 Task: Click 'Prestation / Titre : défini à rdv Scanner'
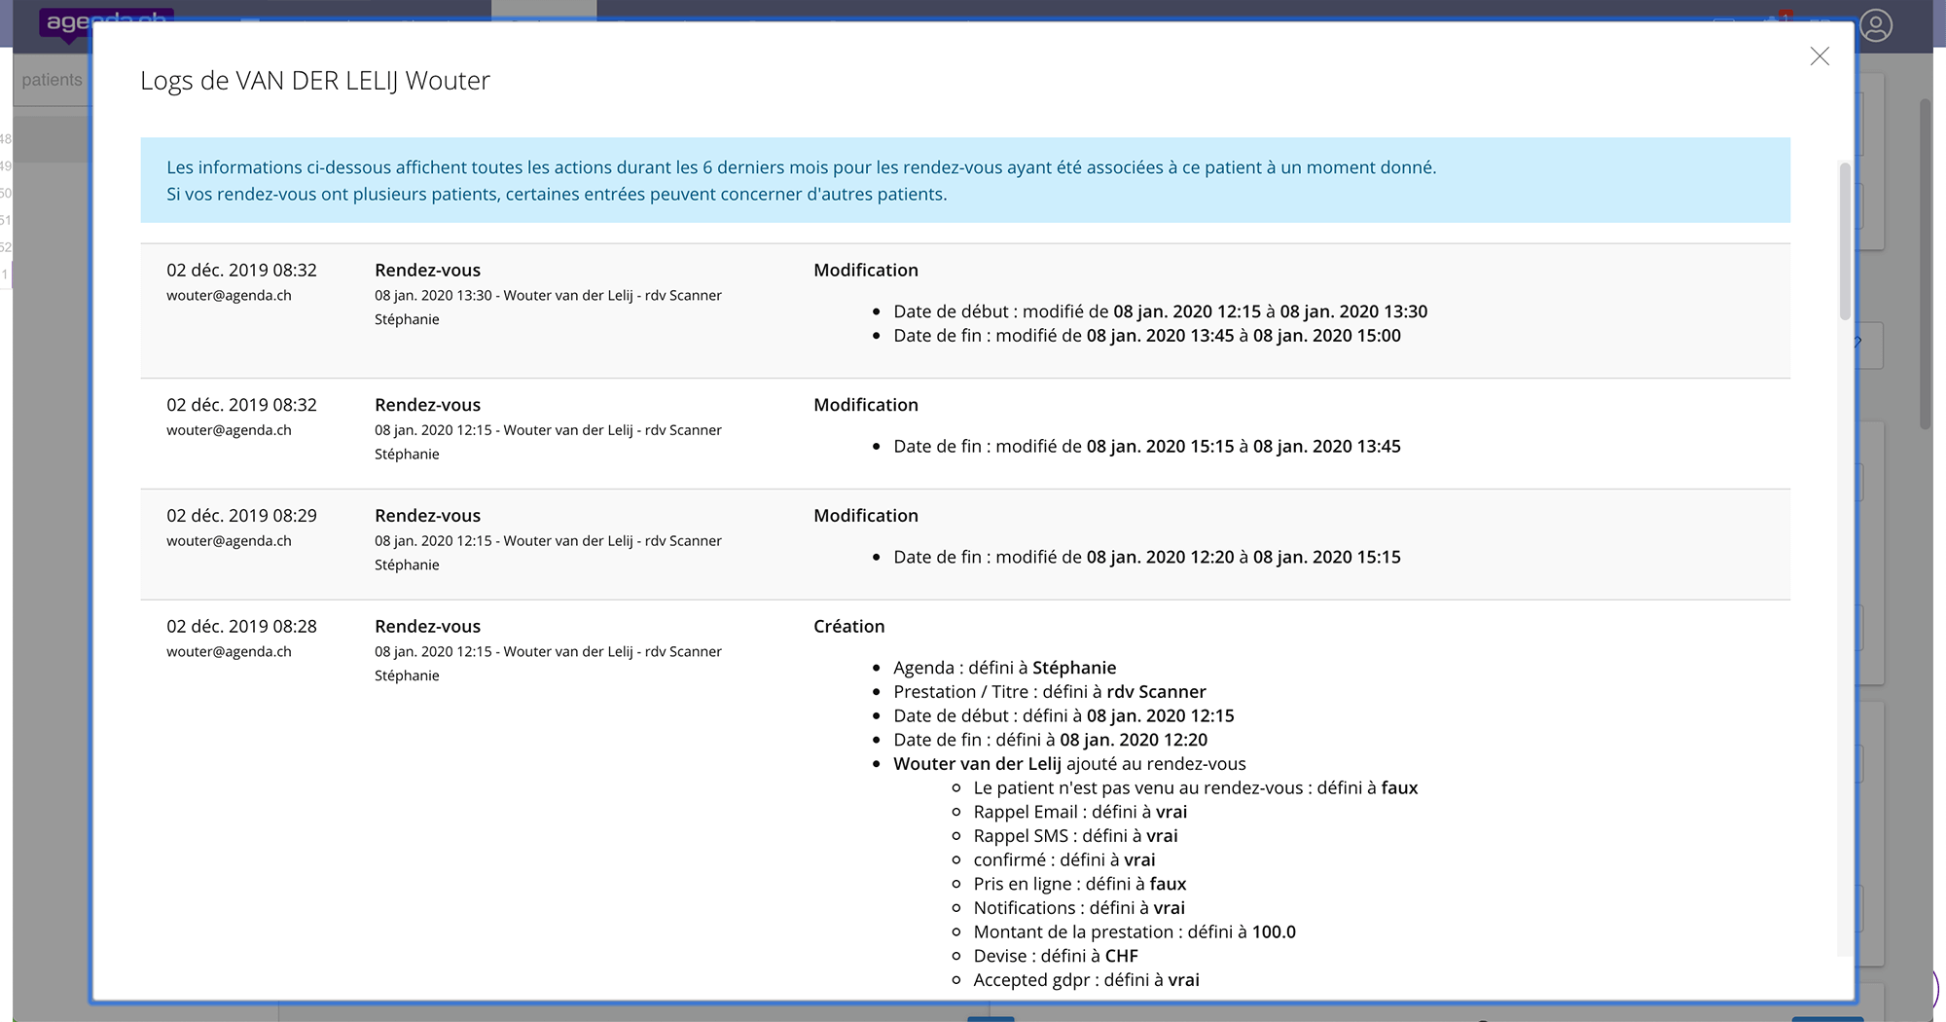pos(1049,692)
